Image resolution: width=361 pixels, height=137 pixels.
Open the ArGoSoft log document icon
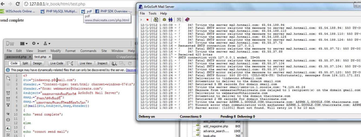click(156, 20)
